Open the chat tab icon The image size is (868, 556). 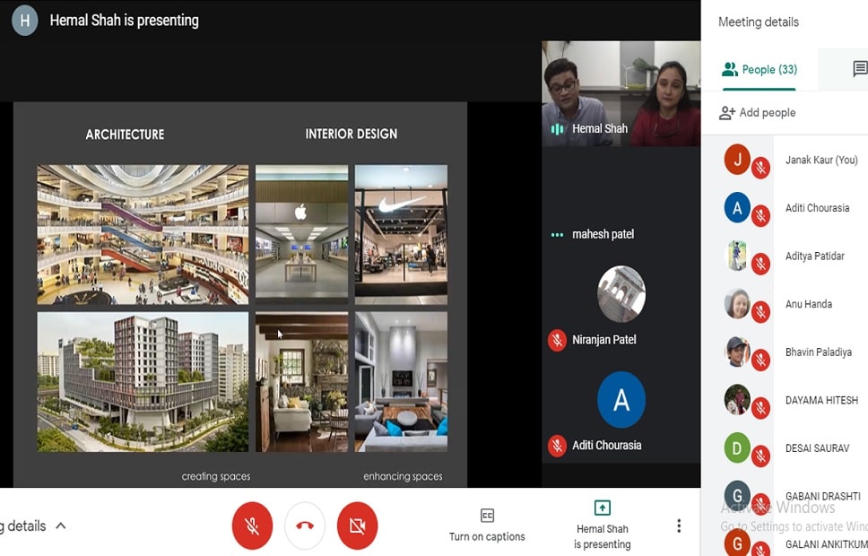pyautogui.click(x=859, y=69)
